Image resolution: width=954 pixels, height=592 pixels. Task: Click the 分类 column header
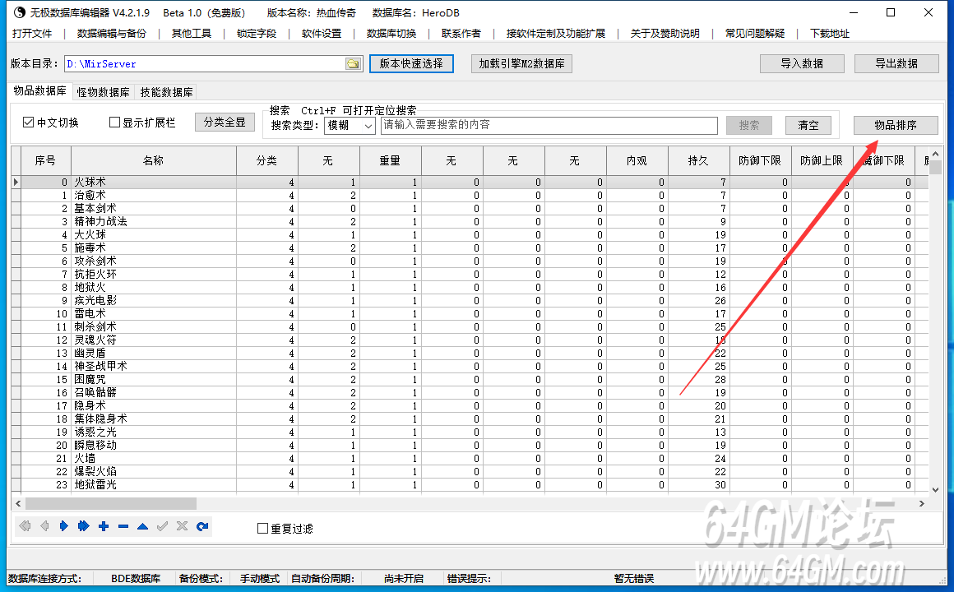pos(266,160)
